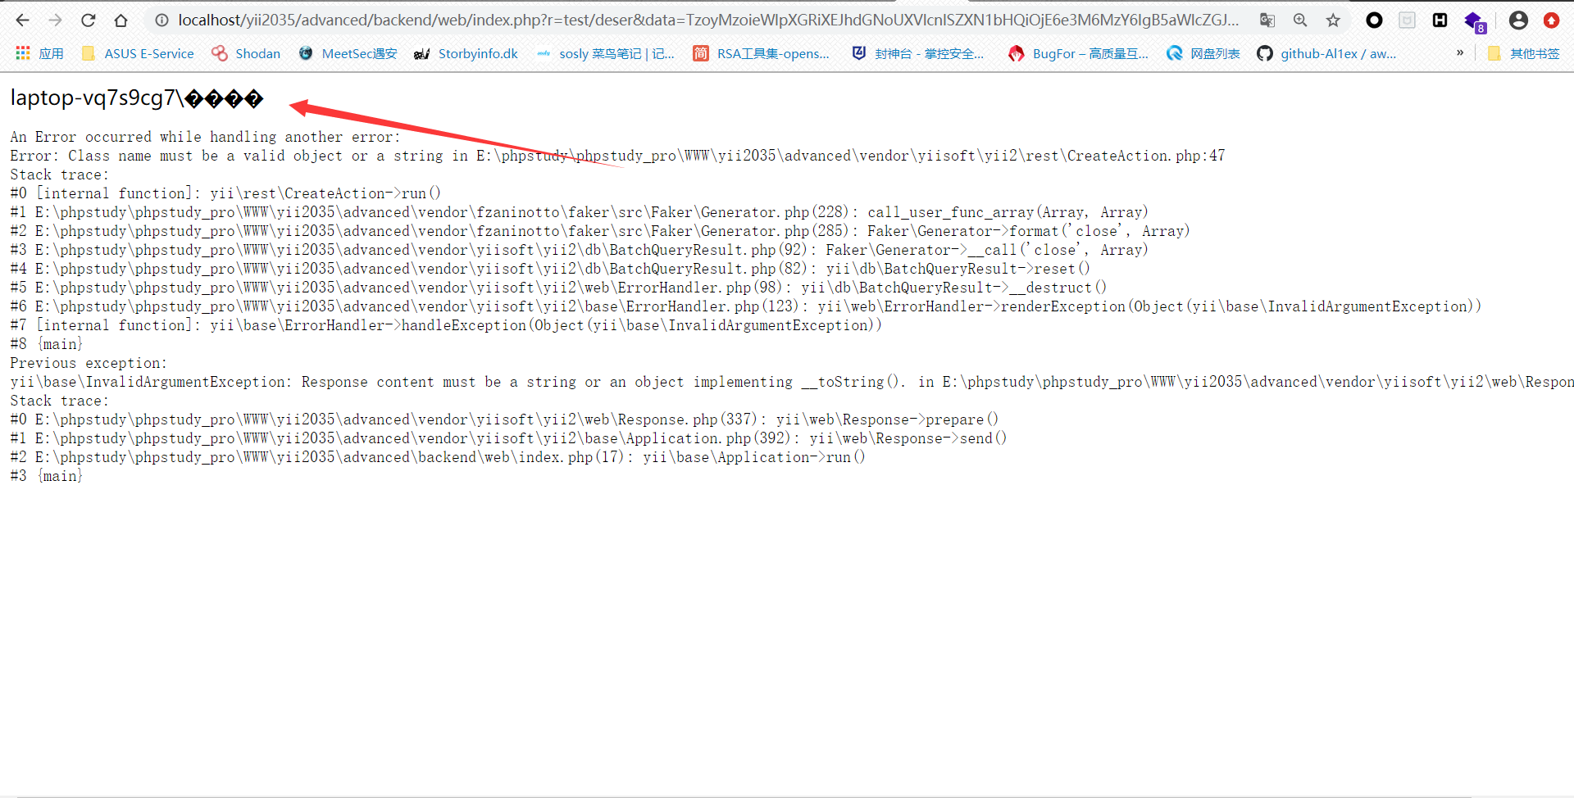Click the ErrorHandler->renderException trace line

tap(746, 306)
